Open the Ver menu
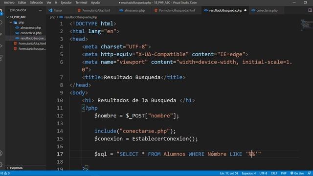Image resolution: width=313 pixels, height=176 pixels. tap(49, 2)
